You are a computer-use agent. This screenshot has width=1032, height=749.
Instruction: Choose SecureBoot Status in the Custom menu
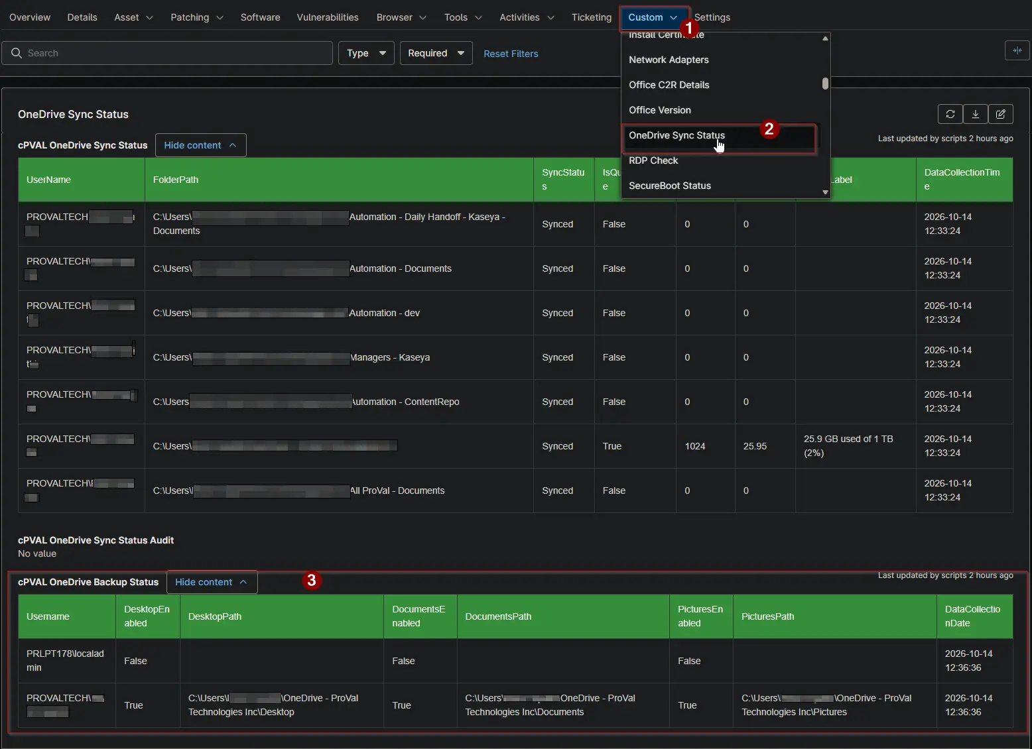(x=721, y=186)
